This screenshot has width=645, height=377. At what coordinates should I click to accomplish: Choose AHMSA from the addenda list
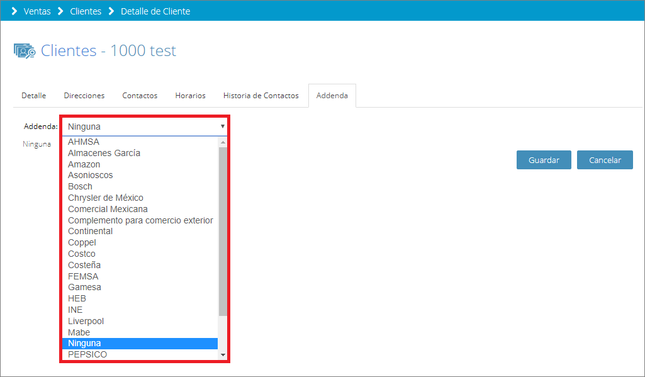pyautogui.click(x=140, y=142)
